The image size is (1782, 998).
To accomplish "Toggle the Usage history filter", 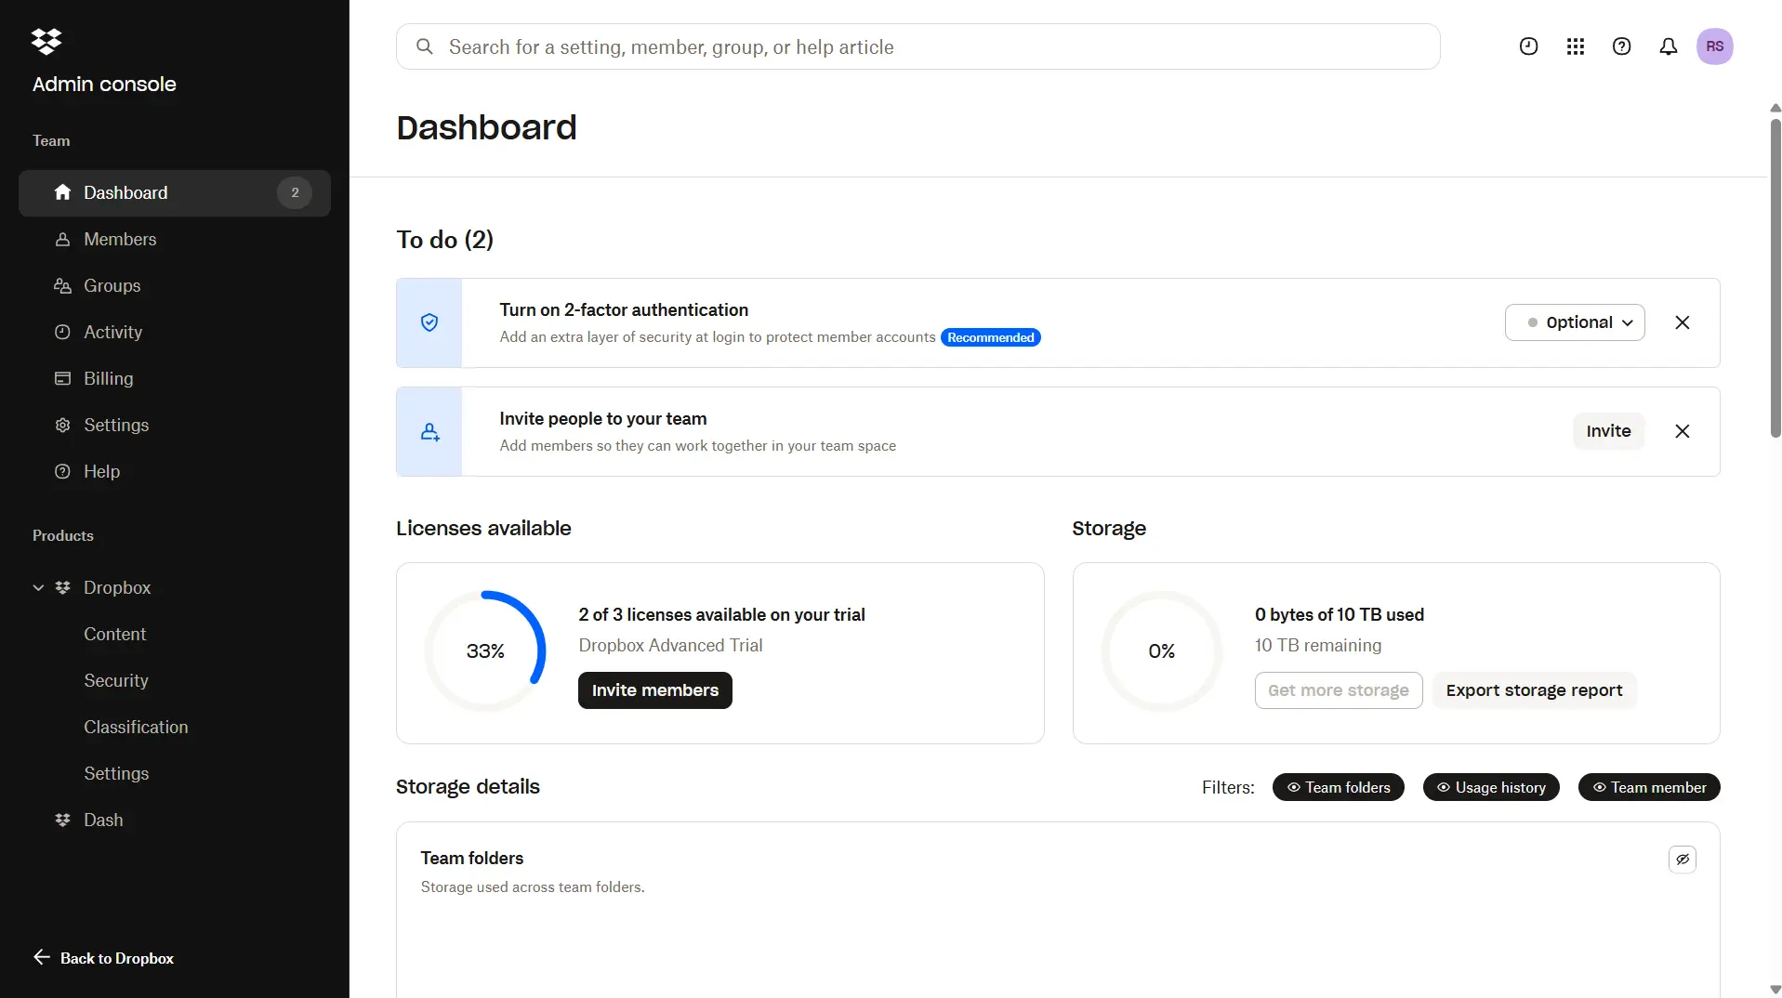I will [1490, 787].
